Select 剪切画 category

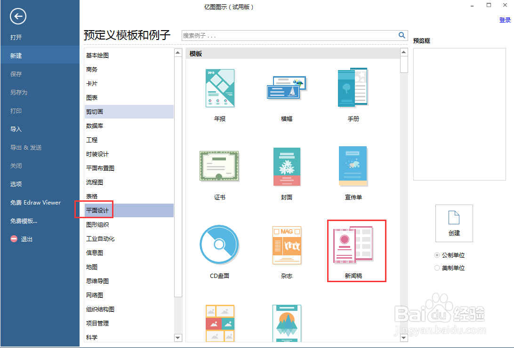coord(129,111)
